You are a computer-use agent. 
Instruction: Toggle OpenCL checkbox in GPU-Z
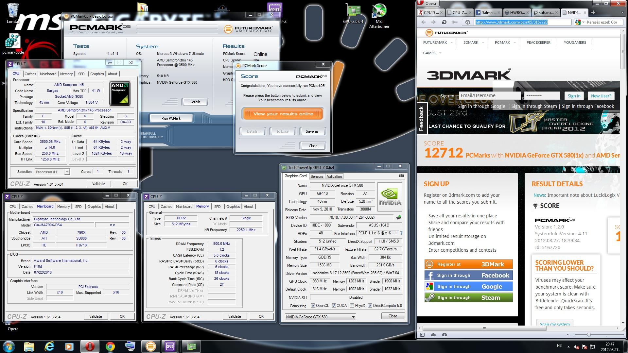(x=313, y=306)
